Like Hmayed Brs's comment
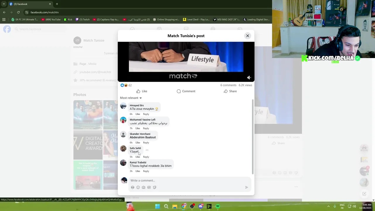Screen dimensions: 375x211 coord(138,114)
